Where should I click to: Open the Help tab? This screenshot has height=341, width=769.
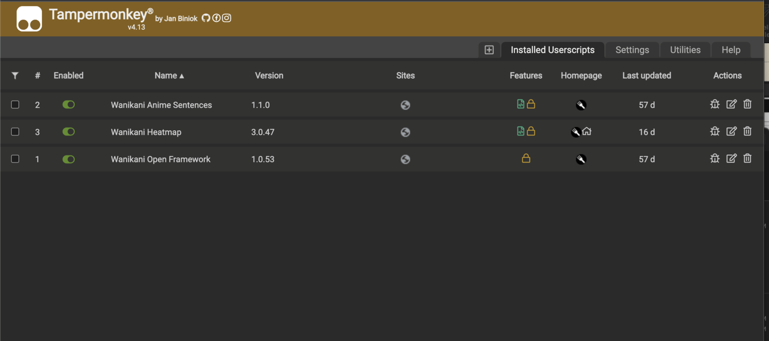coord(731,50)
